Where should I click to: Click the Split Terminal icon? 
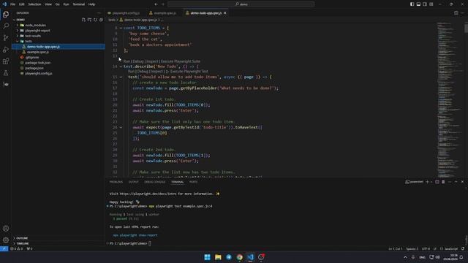coord(437,182)
